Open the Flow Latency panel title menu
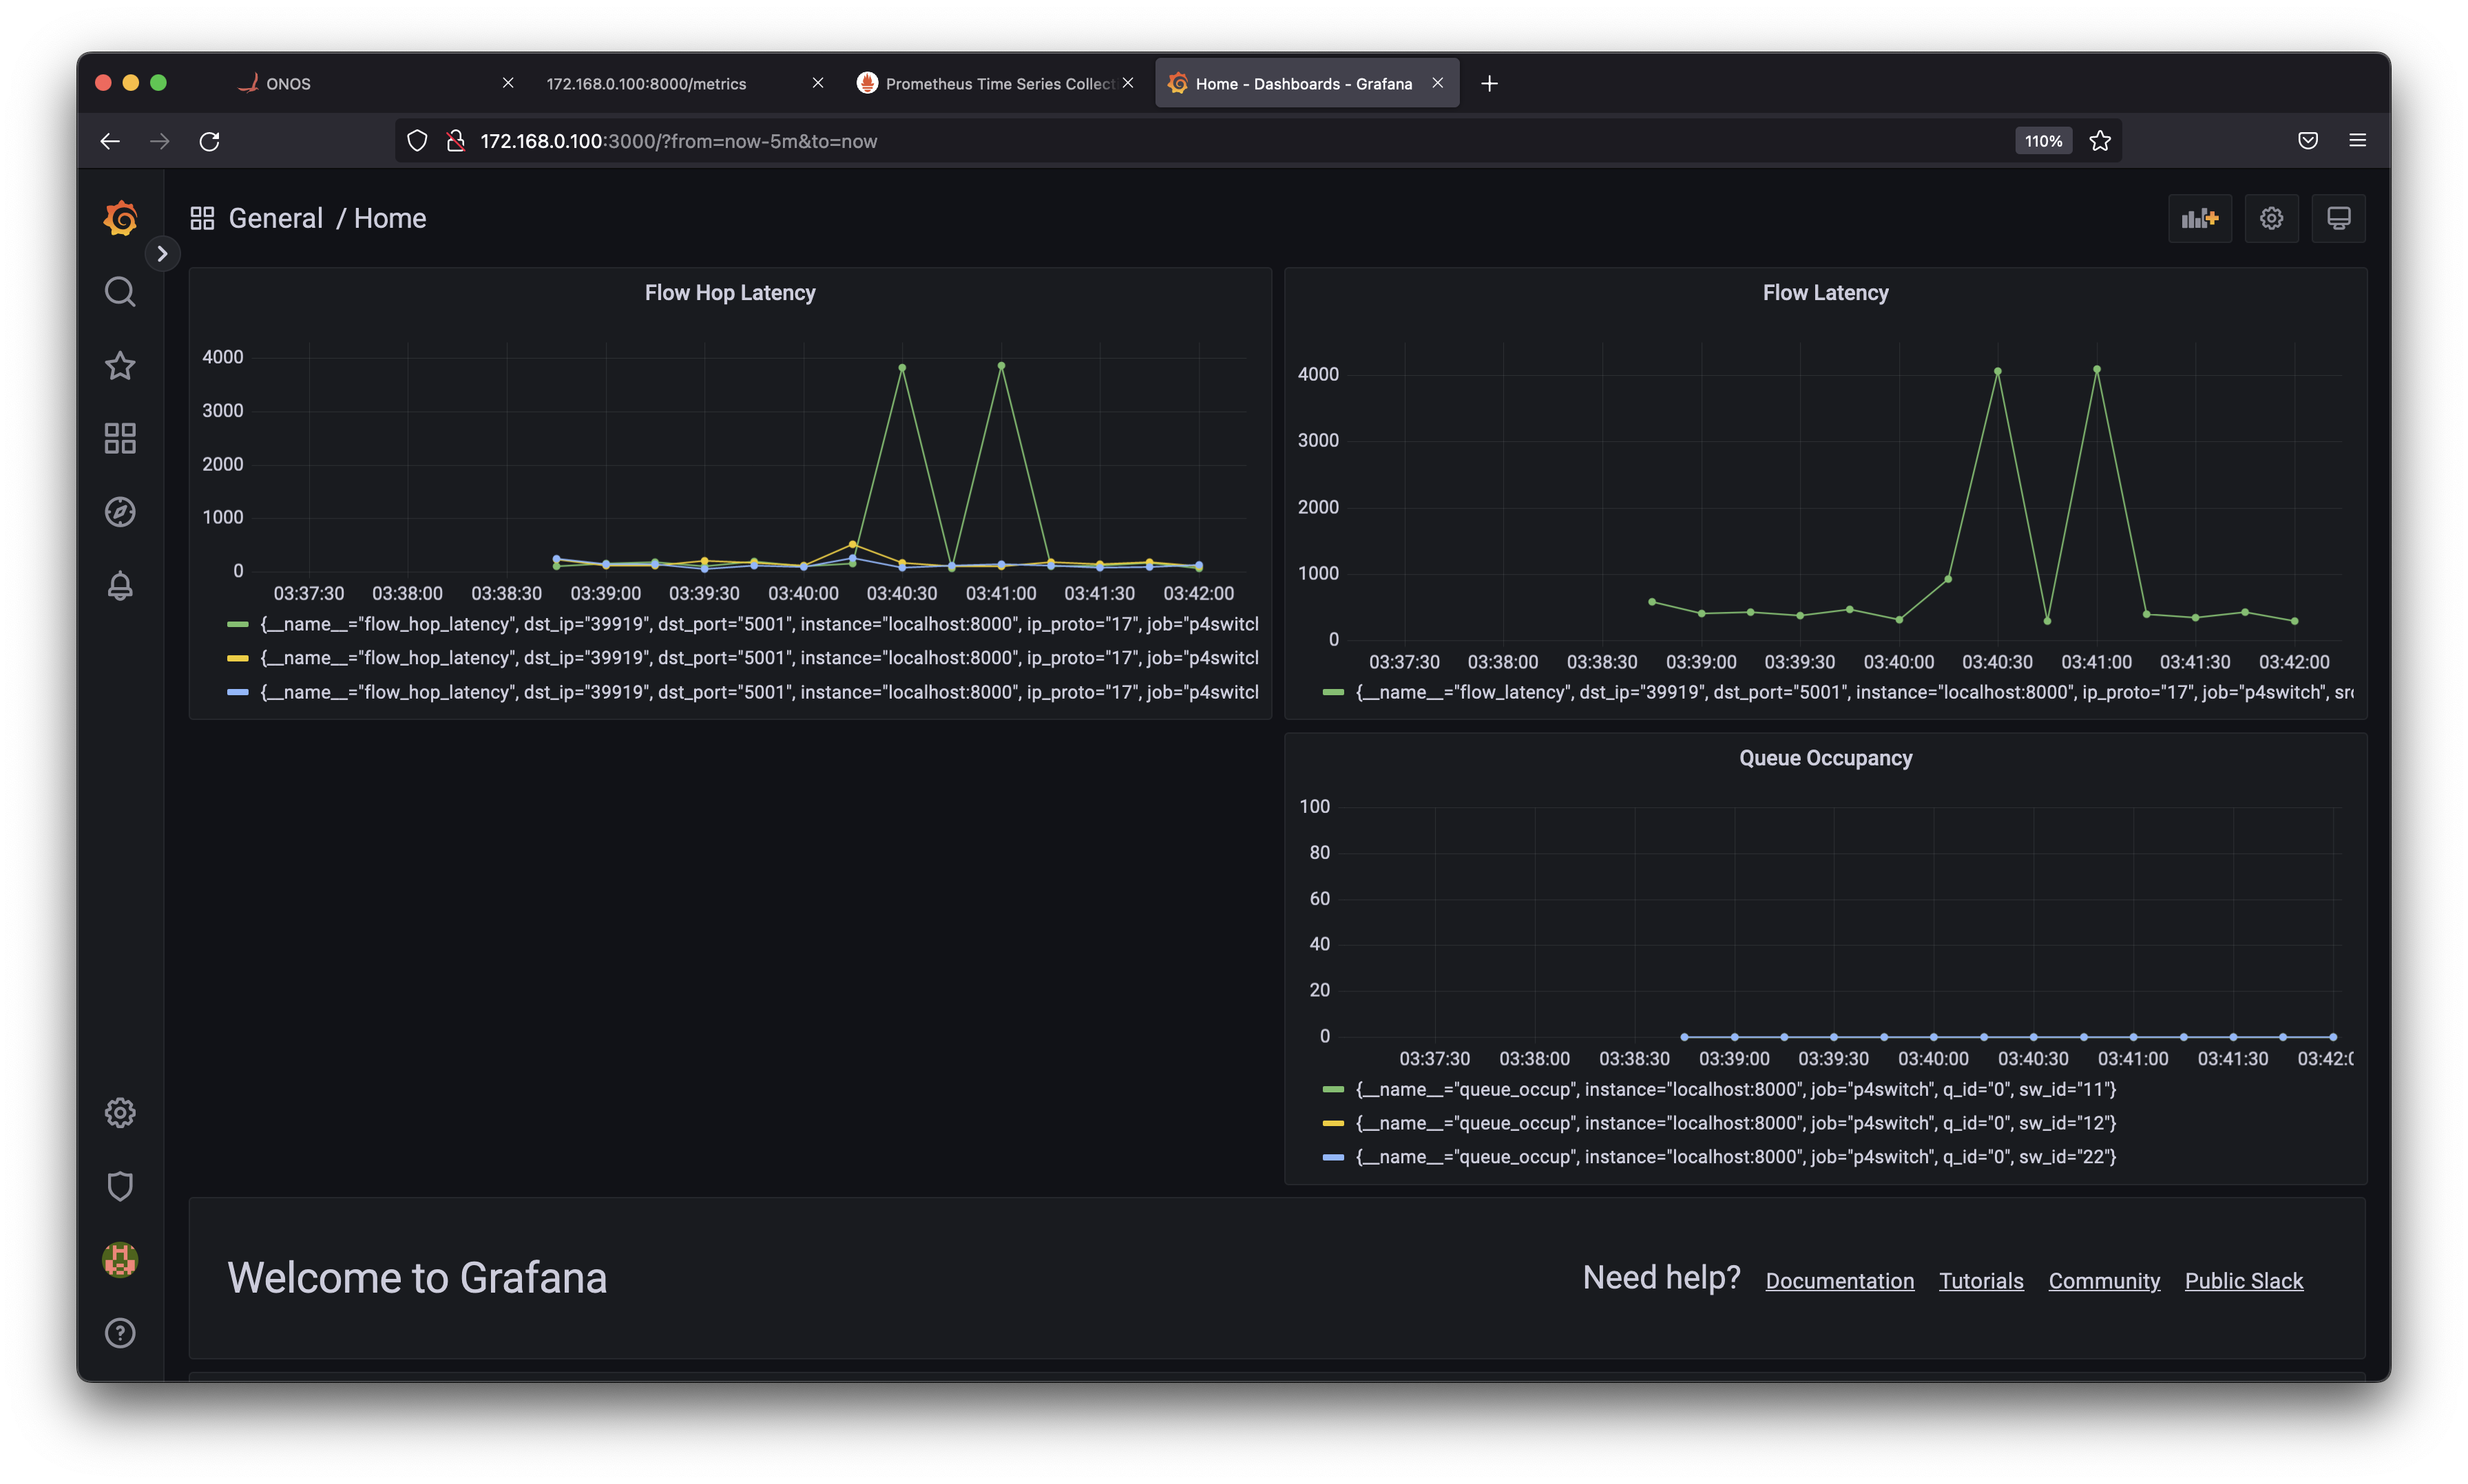The image size is (2468, 1484). 1825,293
